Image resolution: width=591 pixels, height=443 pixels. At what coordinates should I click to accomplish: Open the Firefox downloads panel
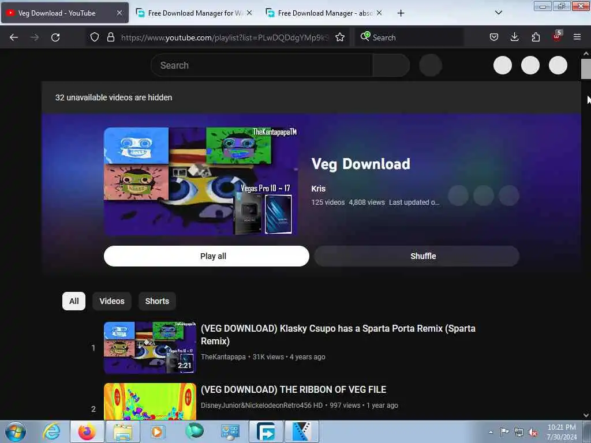pyautogui.click(x=514, y=37)
